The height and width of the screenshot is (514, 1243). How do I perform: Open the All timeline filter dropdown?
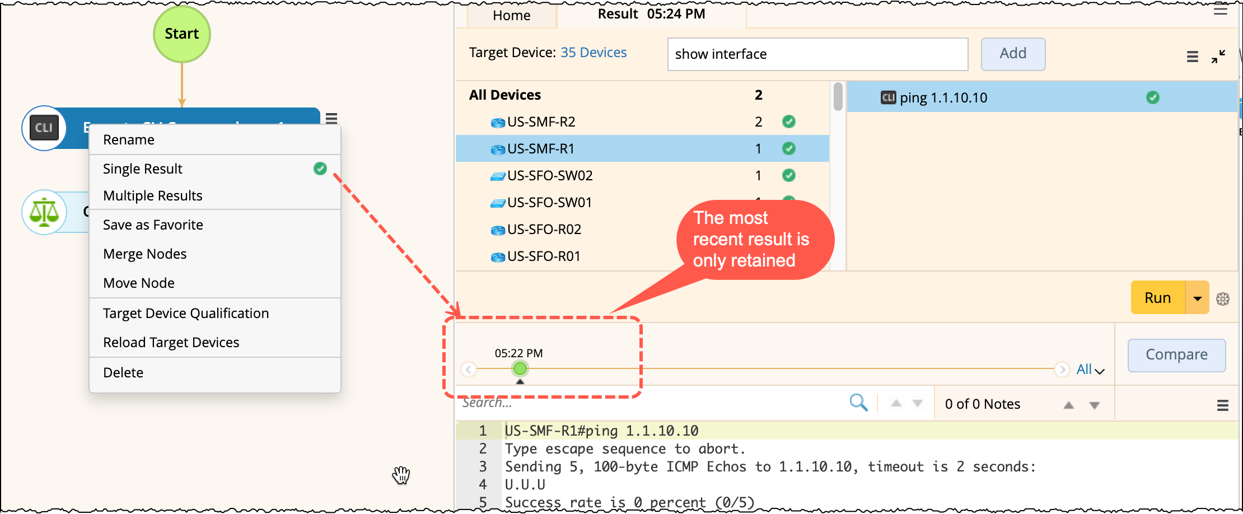pos(1090,370)
